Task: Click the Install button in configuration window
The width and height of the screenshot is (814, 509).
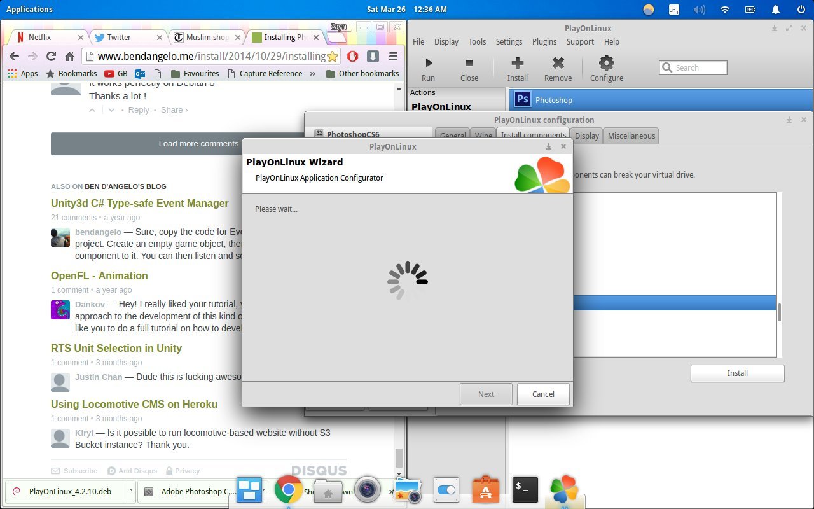Action: [x=738, y=373]
